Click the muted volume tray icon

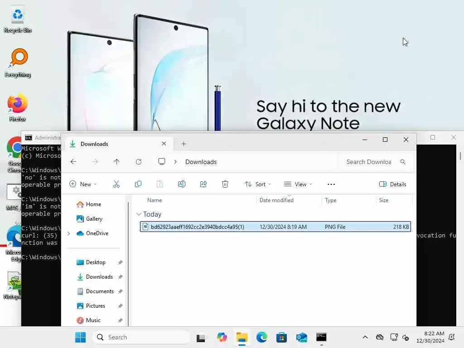406,337
